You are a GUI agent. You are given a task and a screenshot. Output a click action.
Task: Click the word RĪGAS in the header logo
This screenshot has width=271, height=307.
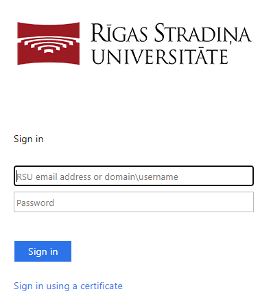pos(119,33)
